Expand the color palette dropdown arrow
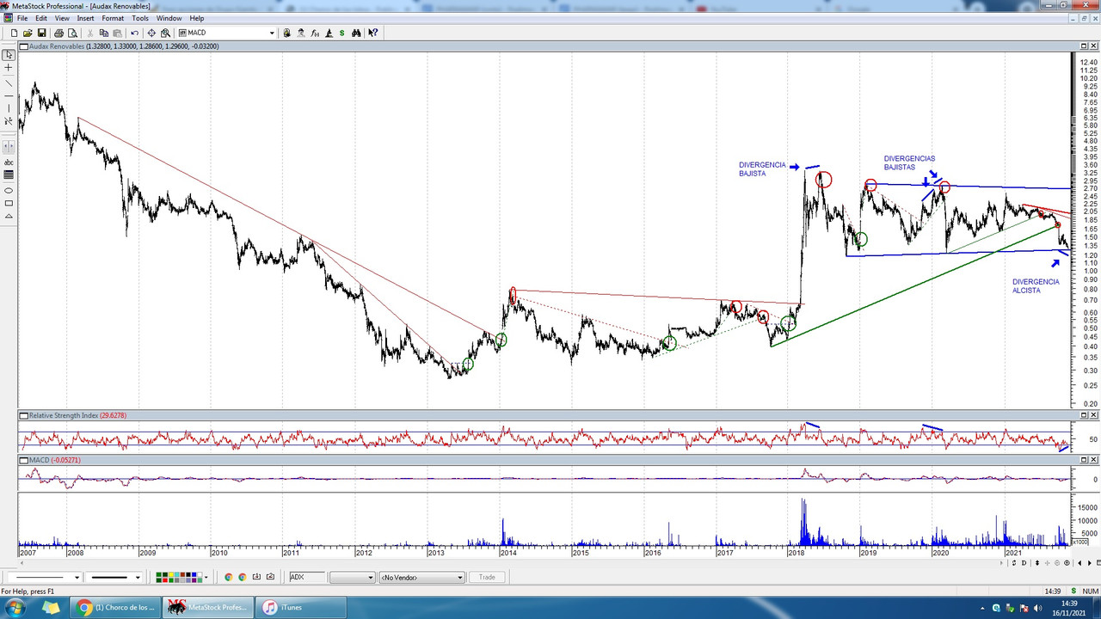The image size is (1101, 619). 206,577
